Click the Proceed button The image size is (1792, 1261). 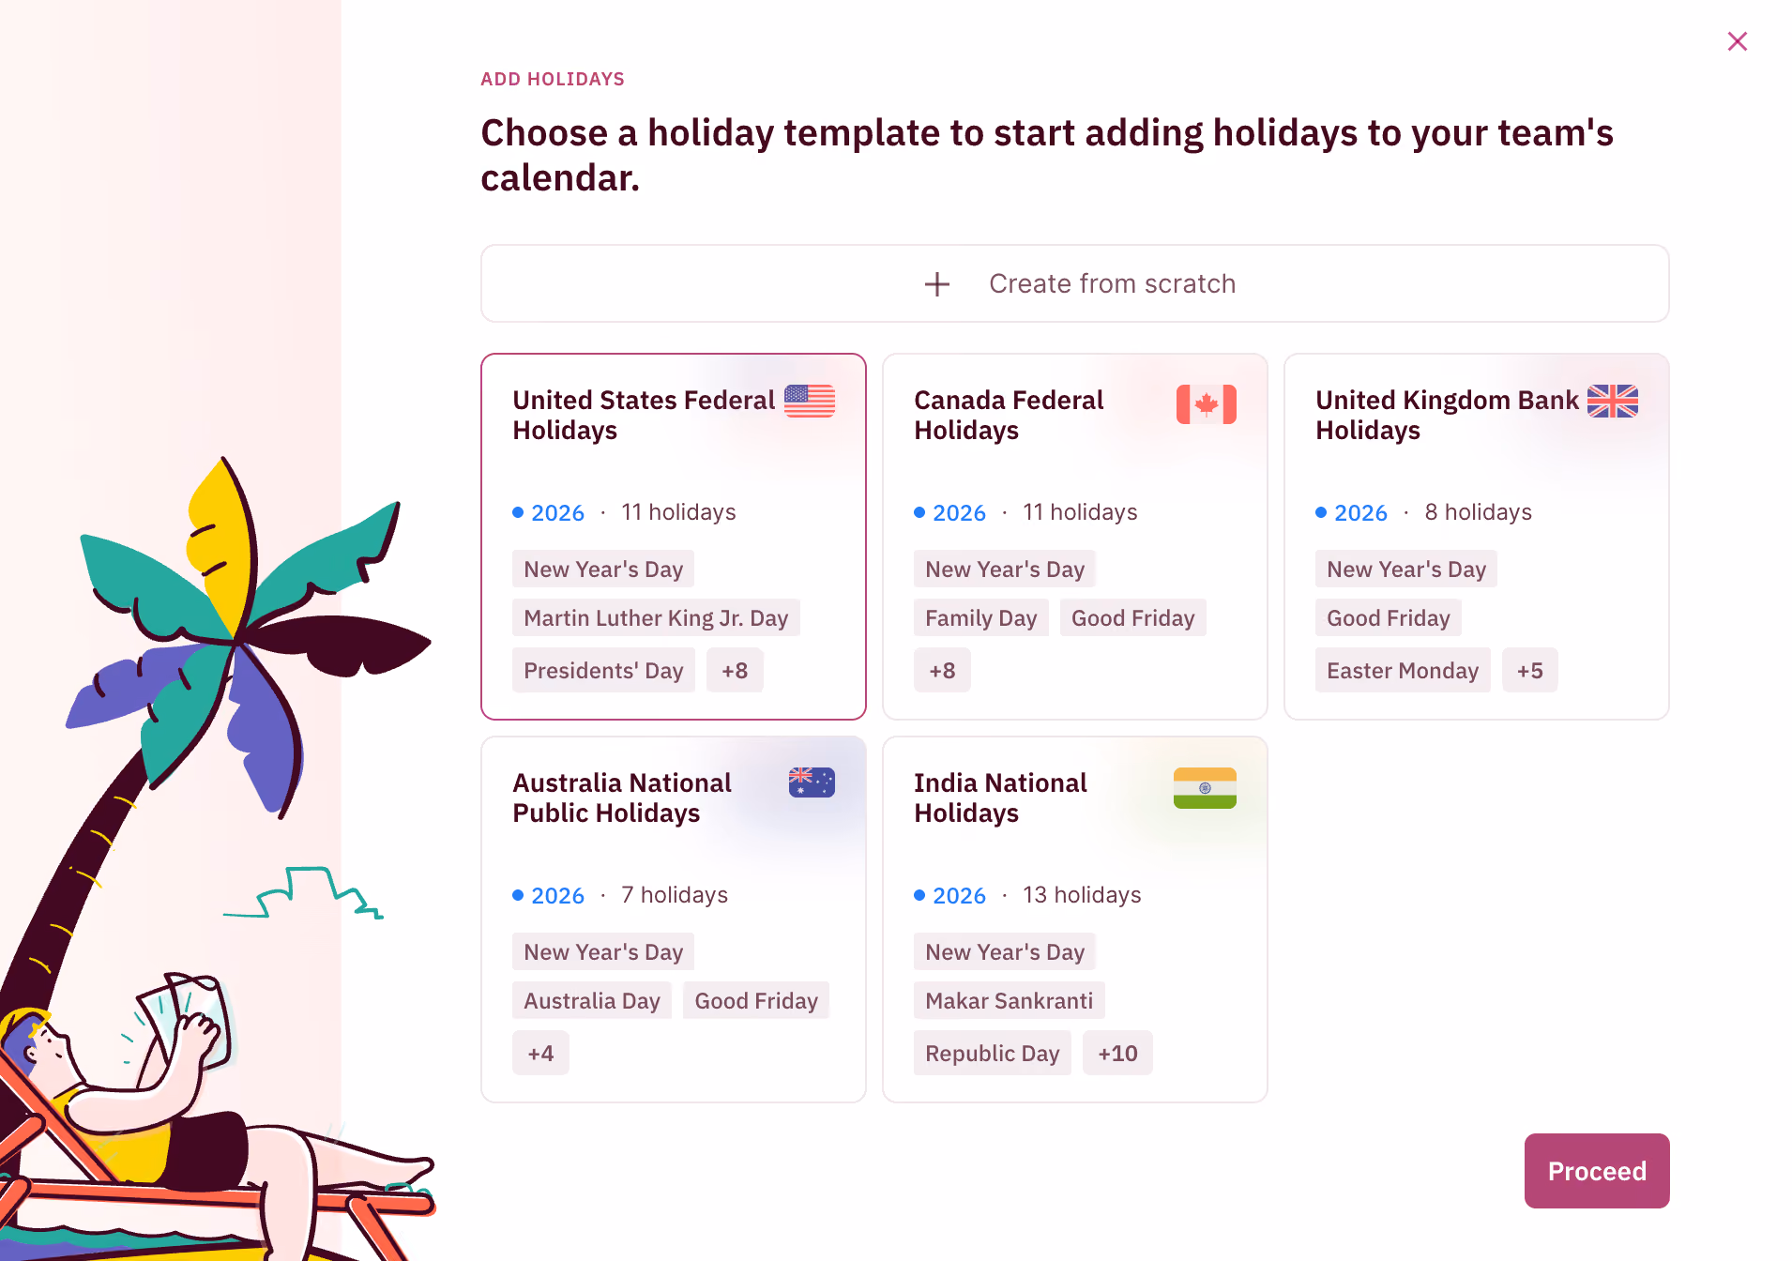pos(1597,1171)
